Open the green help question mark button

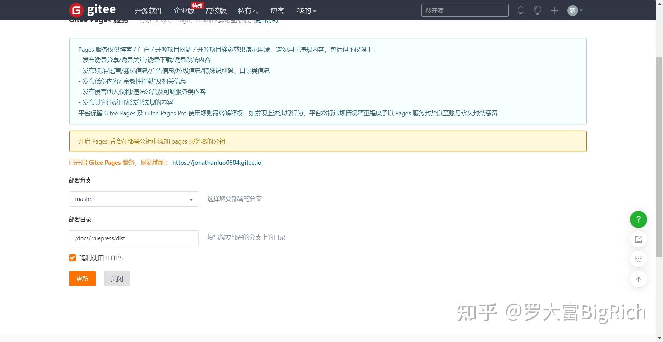[x=638, y=219]
